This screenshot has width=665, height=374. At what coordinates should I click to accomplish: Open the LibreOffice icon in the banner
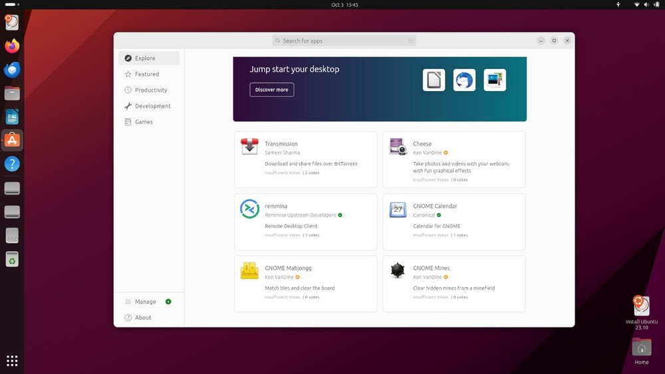point(434,80)
